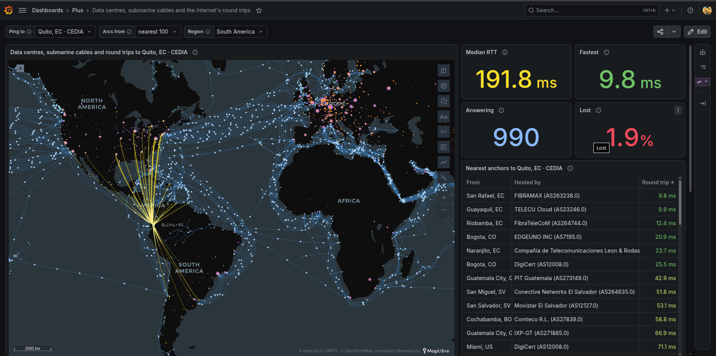Click the dock sidebar arrow-to-bar icon

(x=703, y=103)
